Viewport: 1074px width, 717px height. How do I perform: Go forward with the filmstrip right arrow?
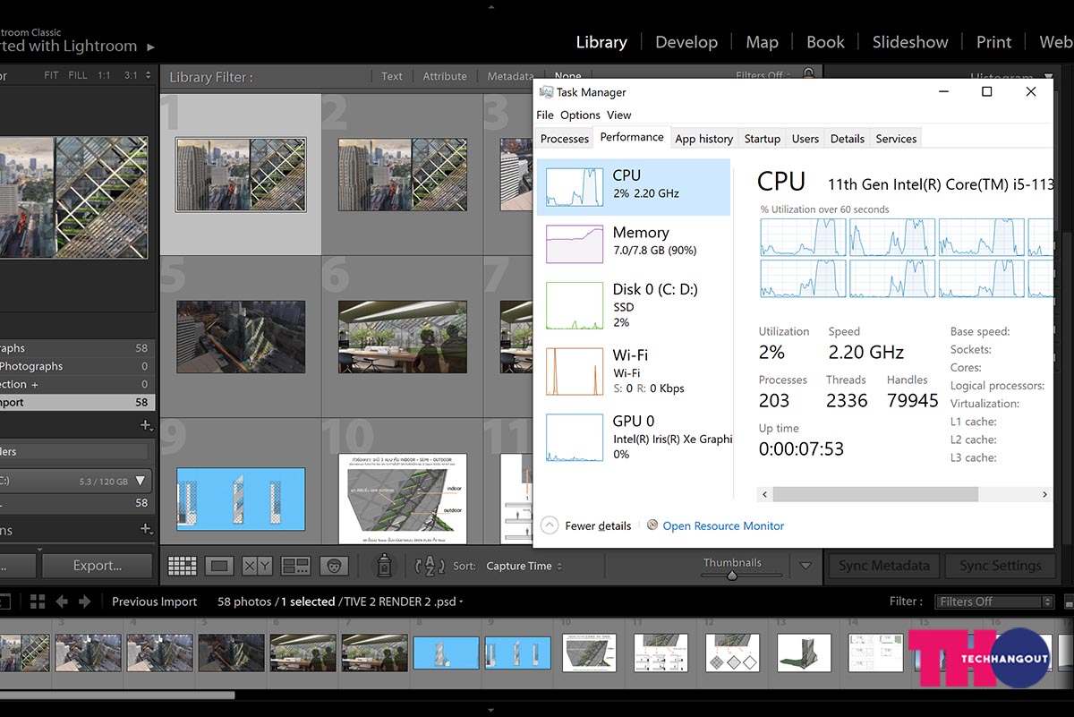point(86,602)
